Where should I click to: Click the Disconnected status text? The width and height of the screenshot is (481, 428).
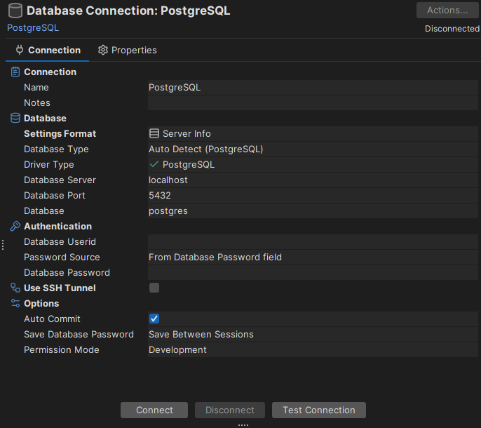[x=452, y=29]
